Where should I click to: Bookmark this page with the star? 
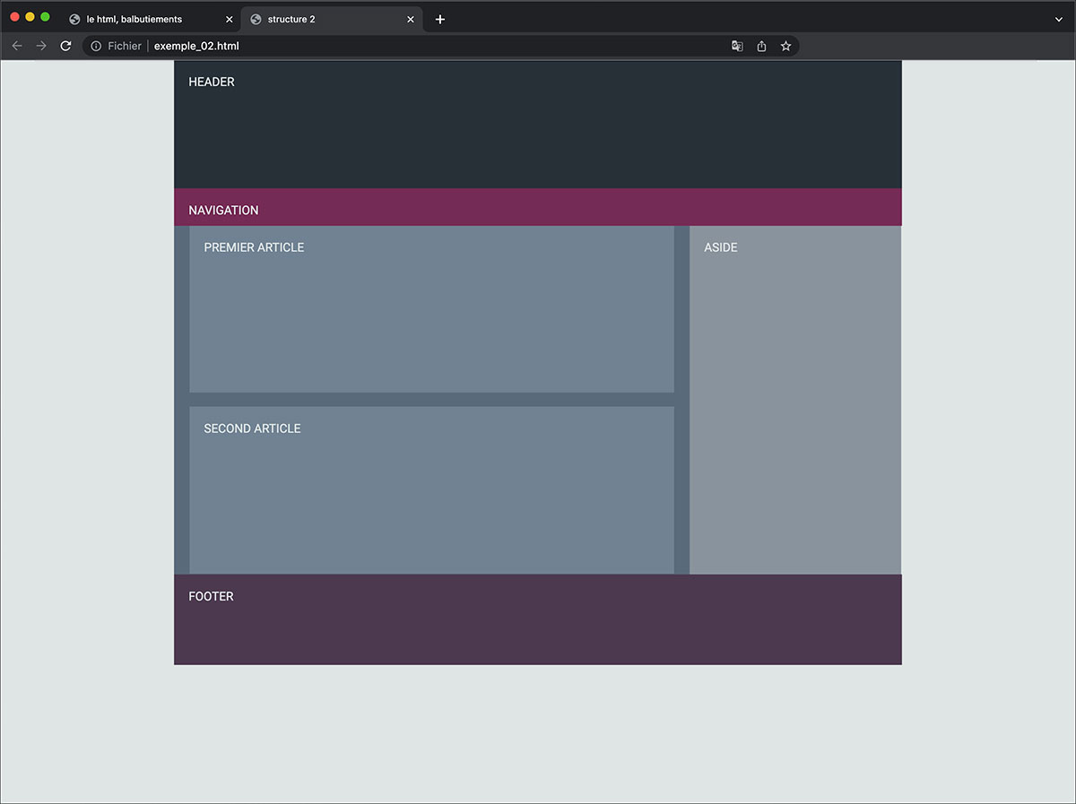(785, 46)
